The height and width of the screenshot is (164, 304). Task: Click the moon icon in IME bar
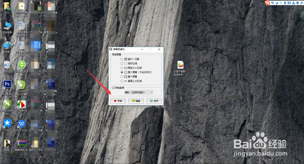[x=277, y=3]
